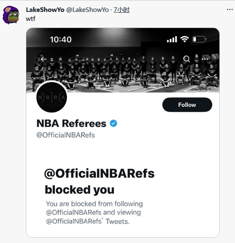Open the 7小时 timestamp link
Image resolution: width=235 pixels, height=243 pixels.
[x=122, y=10]
